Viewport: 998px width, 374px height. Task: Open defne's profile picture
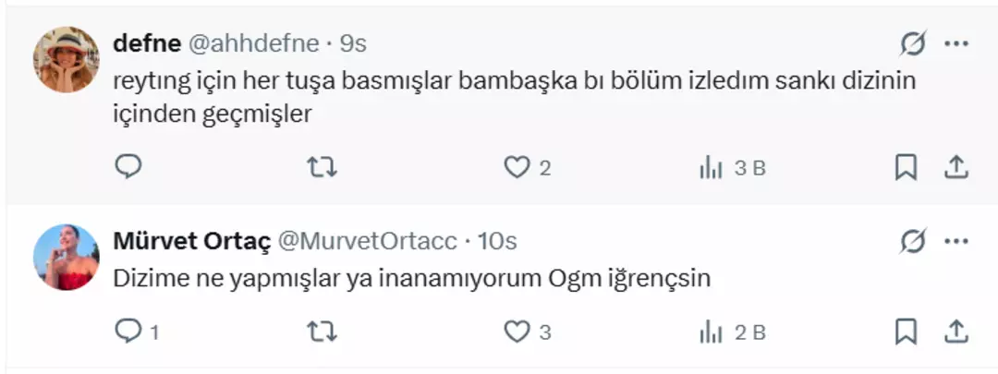(x=66, y=60)
